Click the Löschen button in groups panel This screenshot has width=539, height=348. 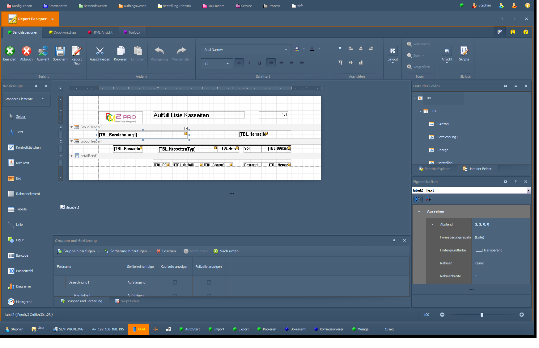coord(166,251)
